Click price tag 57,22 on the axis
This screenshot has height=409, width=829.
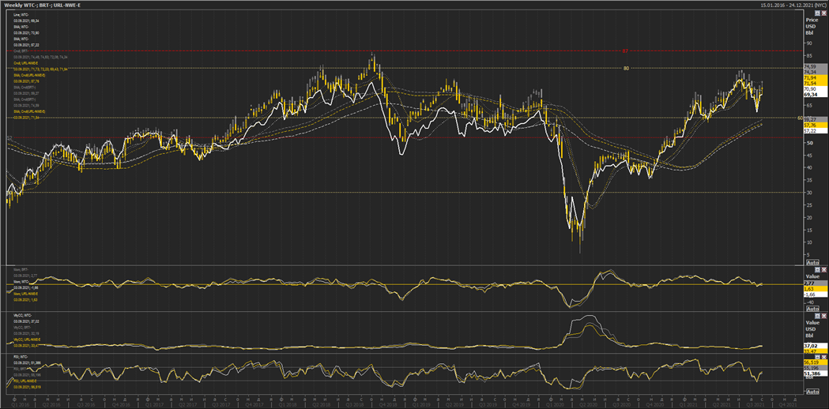pos(816,131)
